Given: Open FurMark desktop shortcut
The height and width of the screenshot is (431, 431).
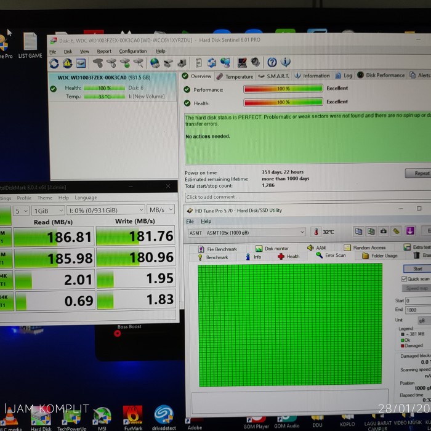Looking at the screenshot, I should click(133, 417).
